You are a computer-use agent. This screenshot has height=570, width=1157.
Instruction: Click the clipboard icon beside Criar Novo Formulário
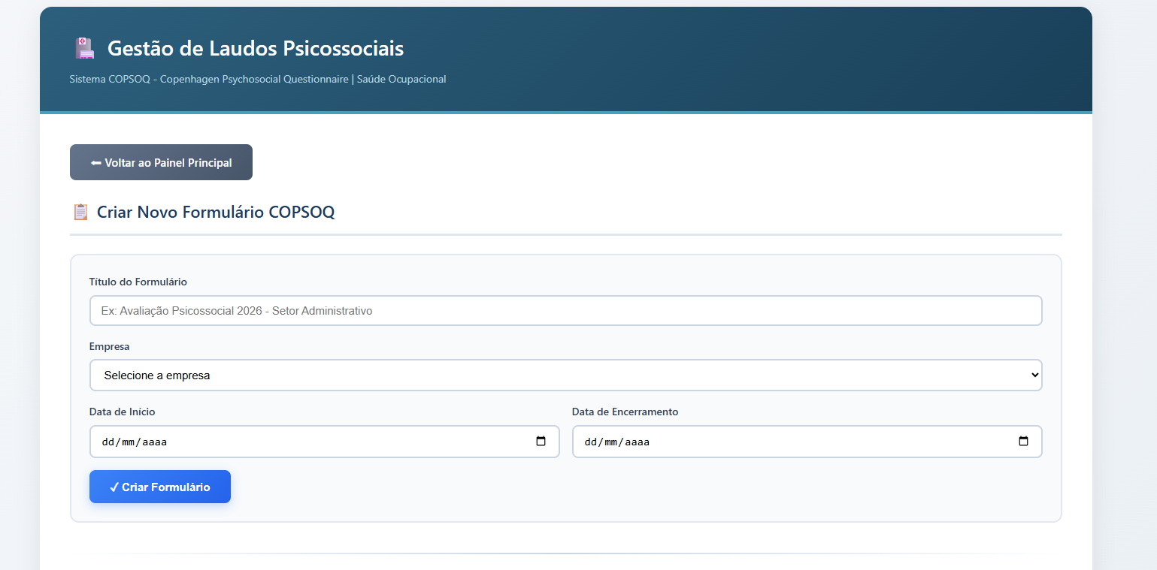80,212
